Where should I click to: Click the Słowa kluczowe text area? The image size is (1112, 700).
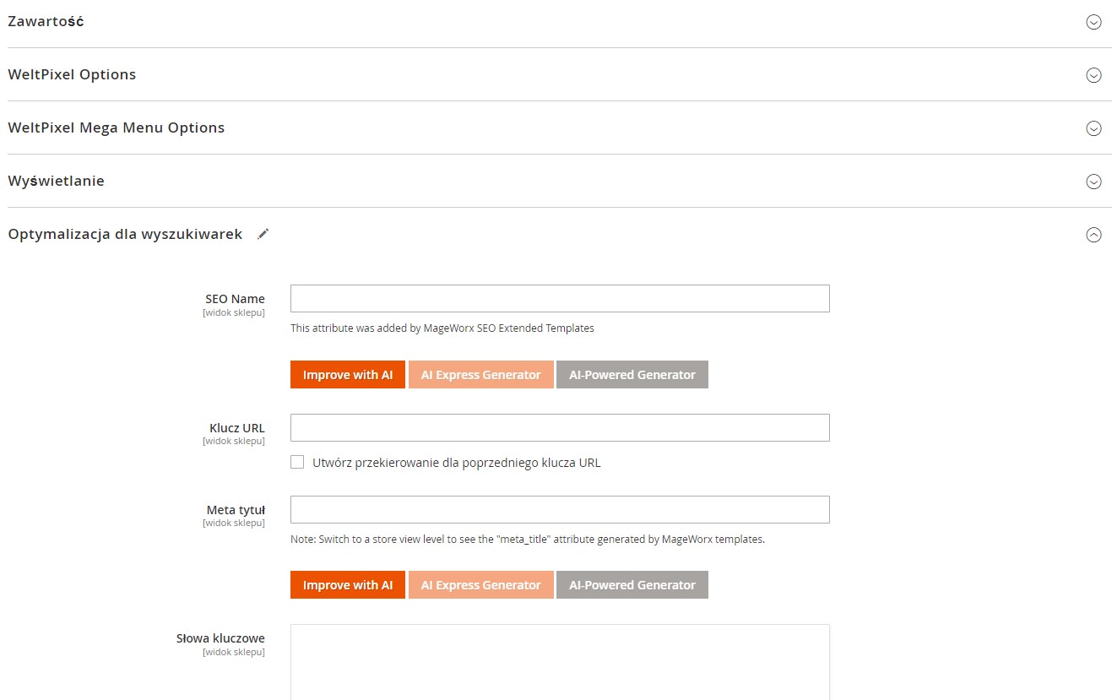(559, 663)
